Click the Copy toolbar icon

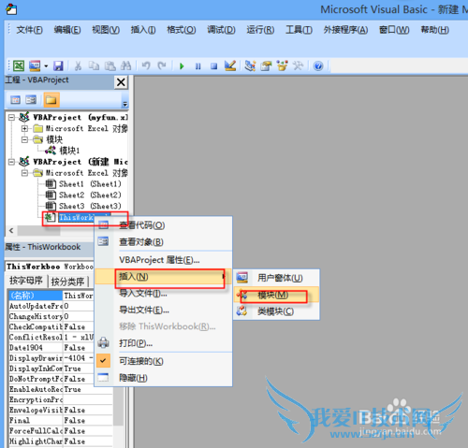tap(94, 66)
